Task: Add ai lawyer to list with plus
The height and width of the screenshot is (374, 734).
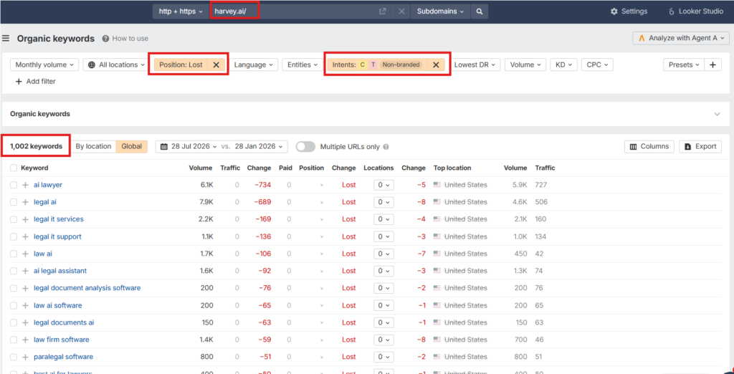Action: coord(25,185)
